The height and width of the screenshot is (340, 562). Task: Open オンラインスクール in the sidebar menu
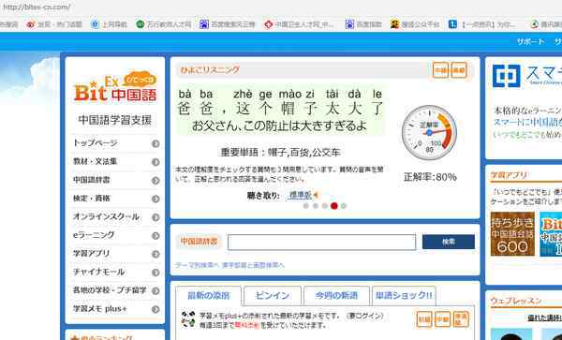tap(106, 216)
